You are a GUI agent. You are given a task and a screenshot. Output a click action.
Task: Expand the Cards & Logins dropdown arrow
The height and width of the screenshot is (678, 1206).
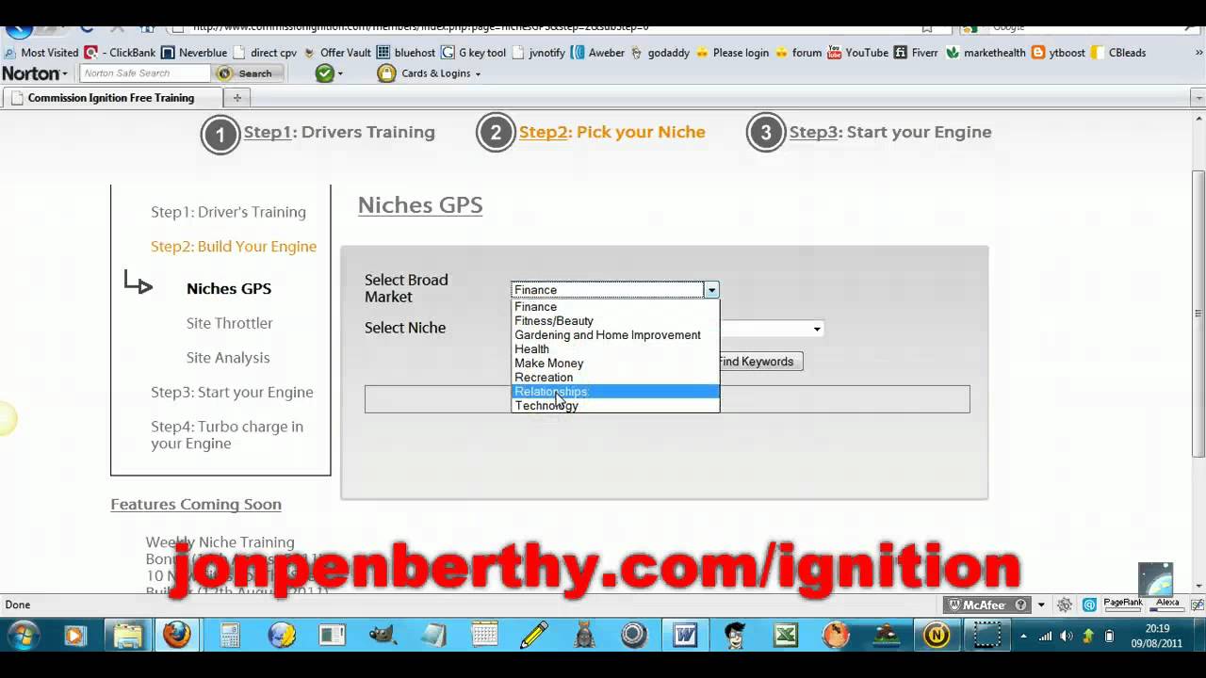coord(478,74)
